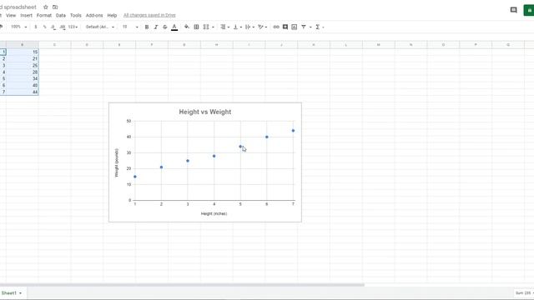Open fill color paint bucket
This screenshot has height=300, width=534.
click(x=187, y=27)
